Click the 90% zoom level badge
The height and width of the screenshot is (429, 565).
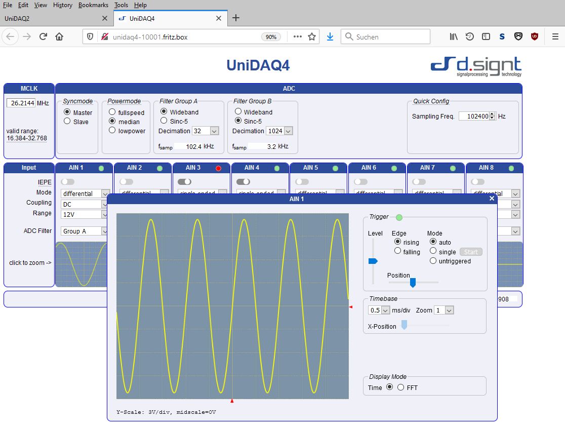click(271, 37)
